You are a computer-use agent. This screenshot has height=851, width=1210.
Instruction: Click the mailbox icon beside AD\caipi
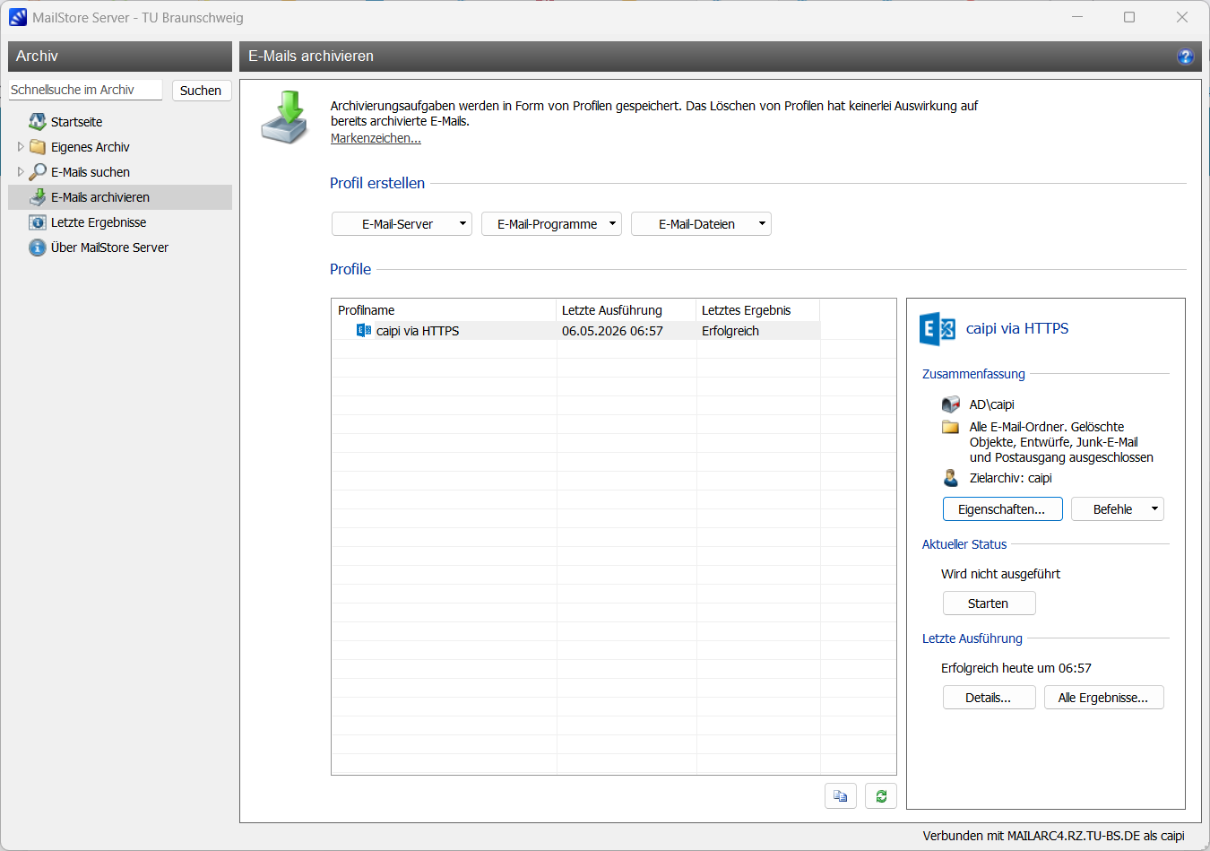(951, 404)
